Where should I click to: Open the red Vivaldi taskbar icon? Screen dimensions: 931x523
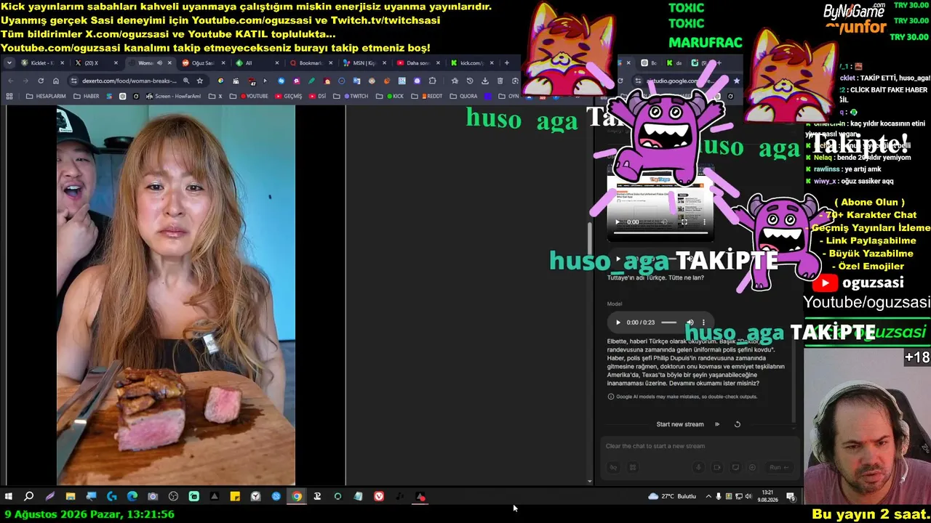click(x=379, y=496)
